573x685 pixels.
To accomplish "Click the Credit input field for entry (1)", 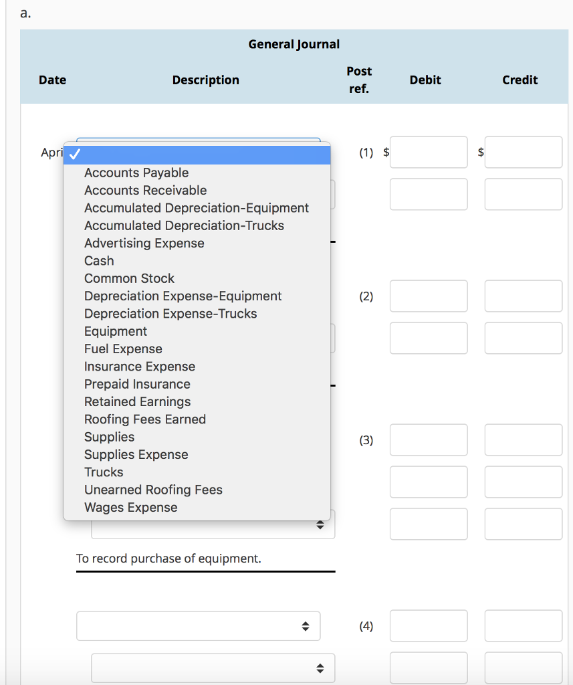I will [524, 153].
